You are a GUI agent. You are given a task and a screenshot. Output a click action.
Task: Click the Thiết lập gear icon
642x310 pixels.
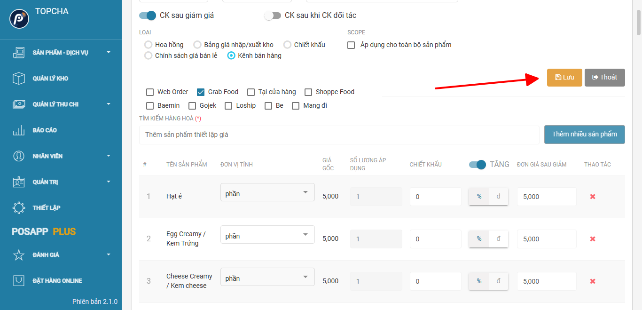coord(19,208)
